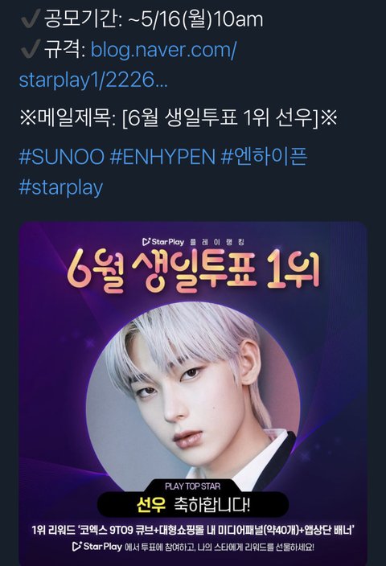Open the #ENHYPEN hashtag
Viewport: 386px width, 566px height.
pyautogui.click(x=162, y=157)
